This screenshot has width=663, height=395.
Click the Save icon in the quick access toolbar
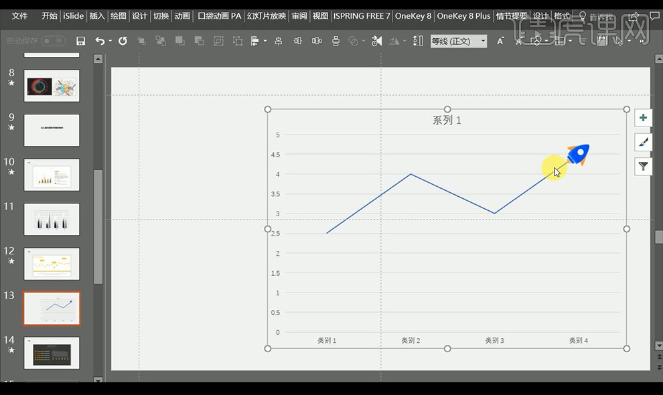coord(81,41)
